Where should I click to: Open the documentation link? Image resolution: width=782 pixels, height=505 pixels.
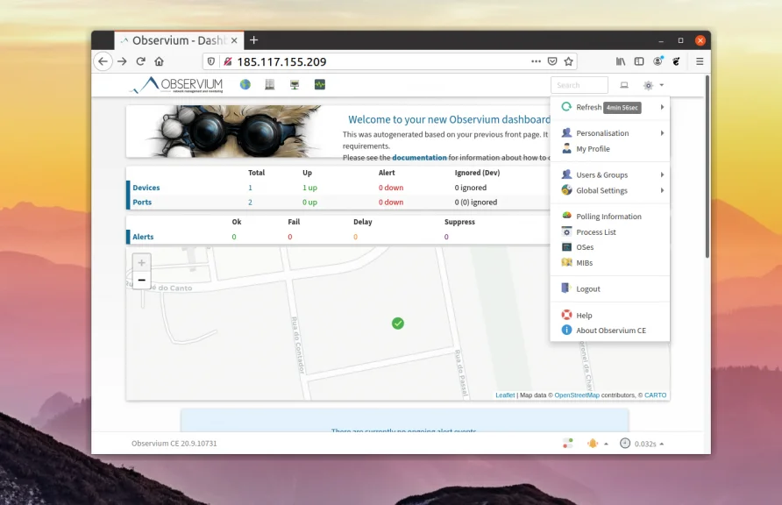(x=419, y=158)
